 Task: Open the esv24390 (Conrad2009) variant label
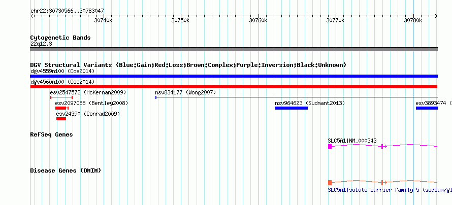88,114
